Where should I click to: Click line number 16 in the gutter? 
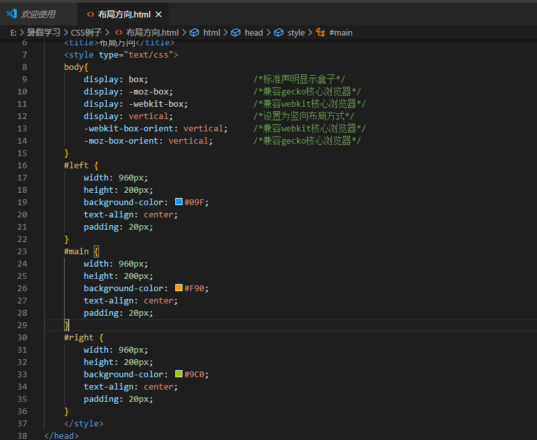(22, 166)
